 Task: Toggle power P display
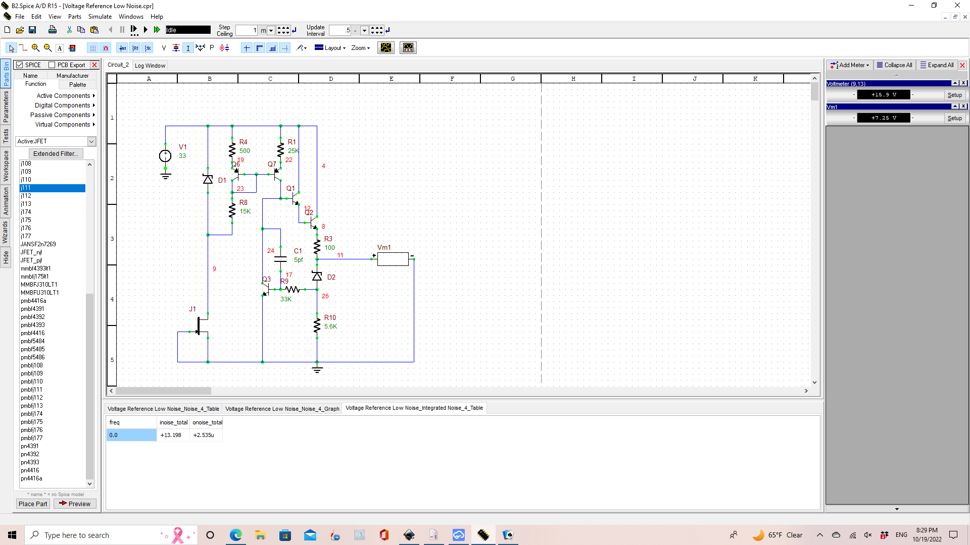point(212,48)
